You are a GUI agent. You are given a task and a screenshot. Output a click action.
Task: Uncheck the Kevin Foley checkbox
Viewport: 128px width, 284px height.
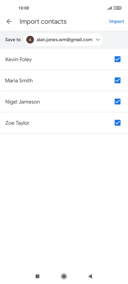tap(117, 59)
